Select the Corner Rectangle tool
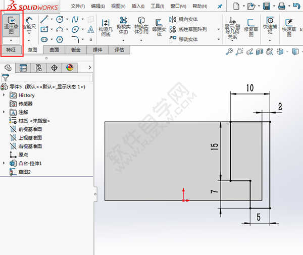 click(x=44, y=29)
